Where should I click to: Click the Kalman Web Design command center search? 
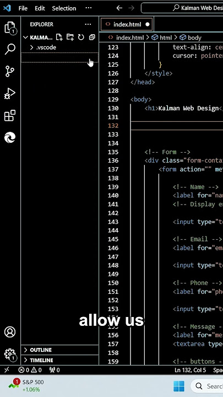click(182, 8)
